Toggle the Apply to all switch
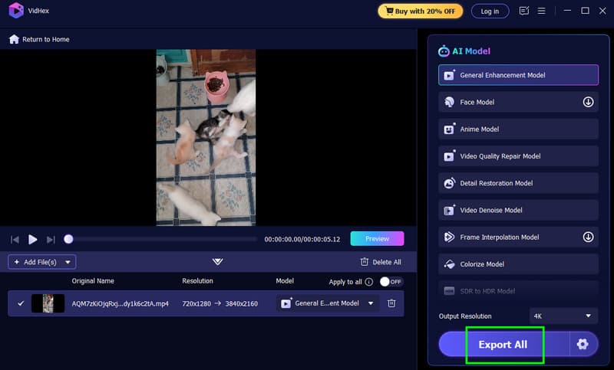 click(391, 282)
